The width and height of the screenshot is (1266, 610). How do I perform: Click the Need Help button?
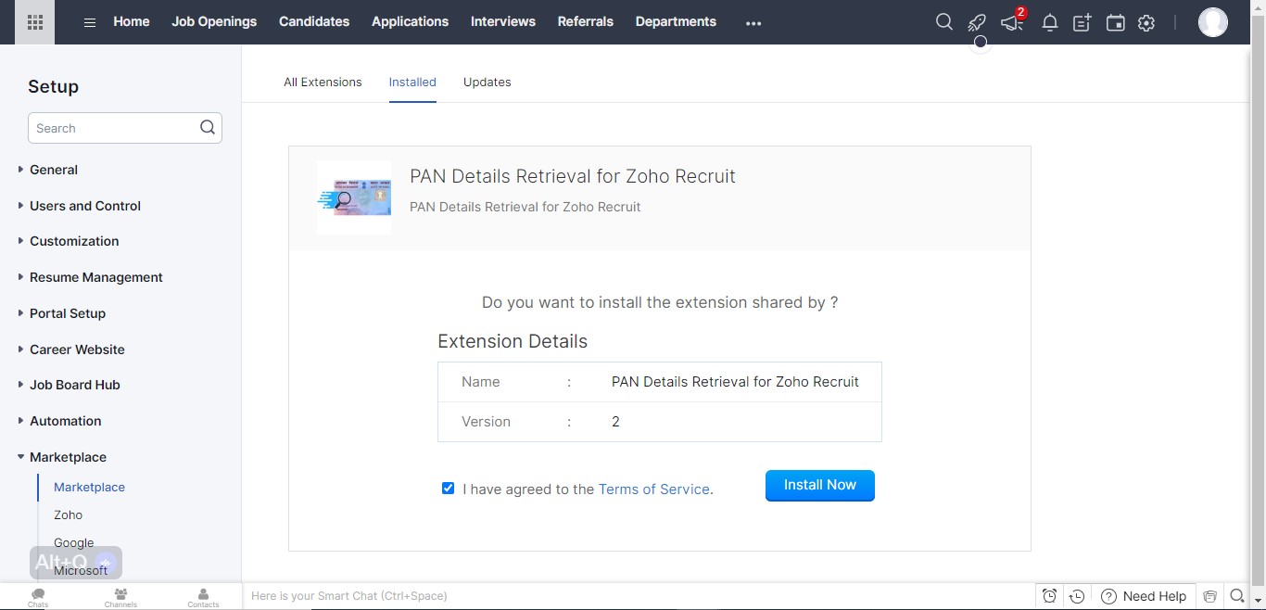(1143, 596)
